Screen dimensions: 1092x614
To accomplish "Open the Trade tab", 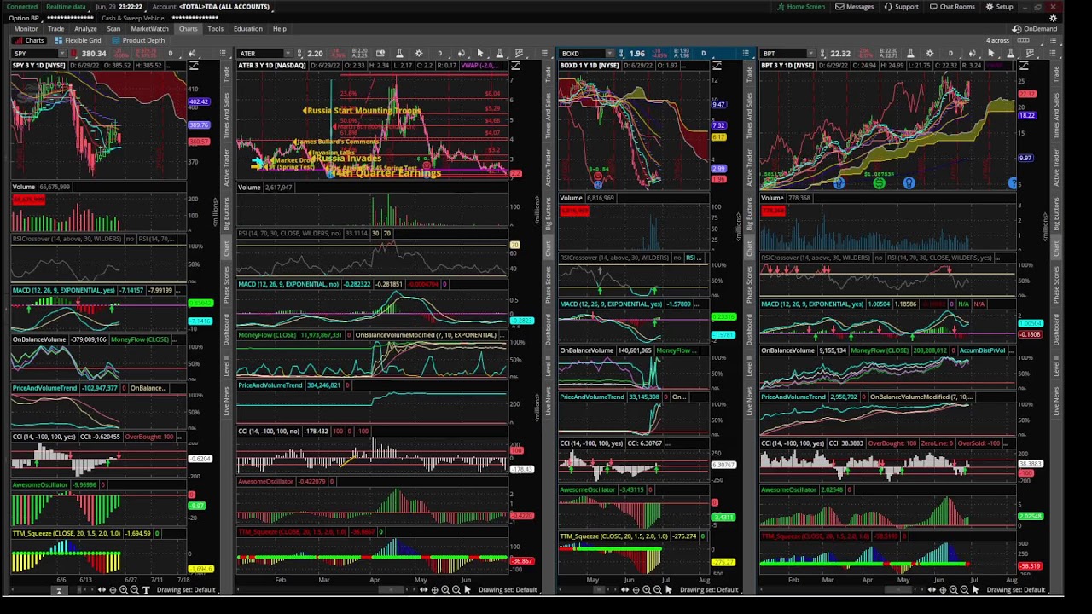I will [x=55, y=29].
